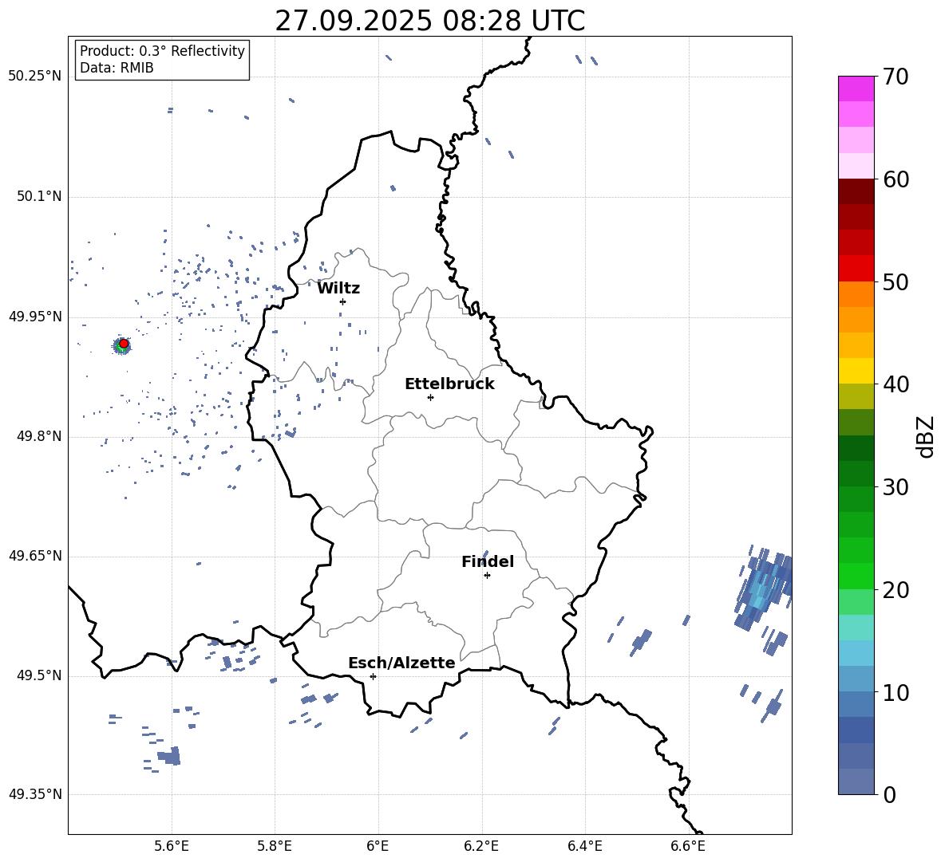The height and width of the screenshot is (862, 945).
Task: Click the echo patch below the 49.5°N line near 5.6°E
Action: click(x=170, y=756)
